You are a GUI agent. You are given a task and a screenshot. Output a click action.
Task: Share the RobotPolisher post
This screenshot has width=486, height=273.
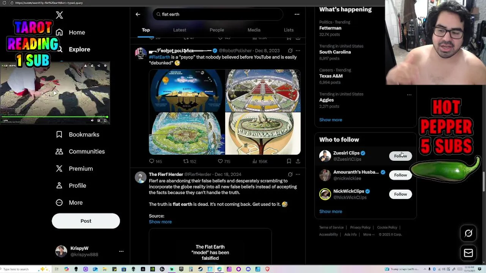(298, 162)
